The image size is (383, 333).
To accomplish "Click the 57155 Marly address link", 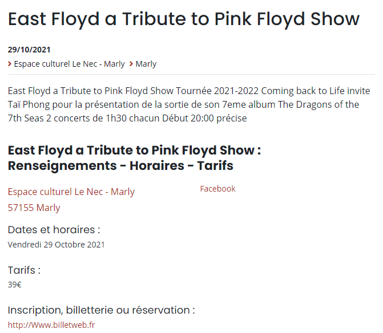I will coord(34,208).
